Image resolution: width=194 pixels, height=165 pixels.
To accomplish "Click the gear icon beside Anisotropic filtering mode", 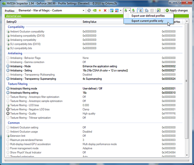I will tap(8, 89).
